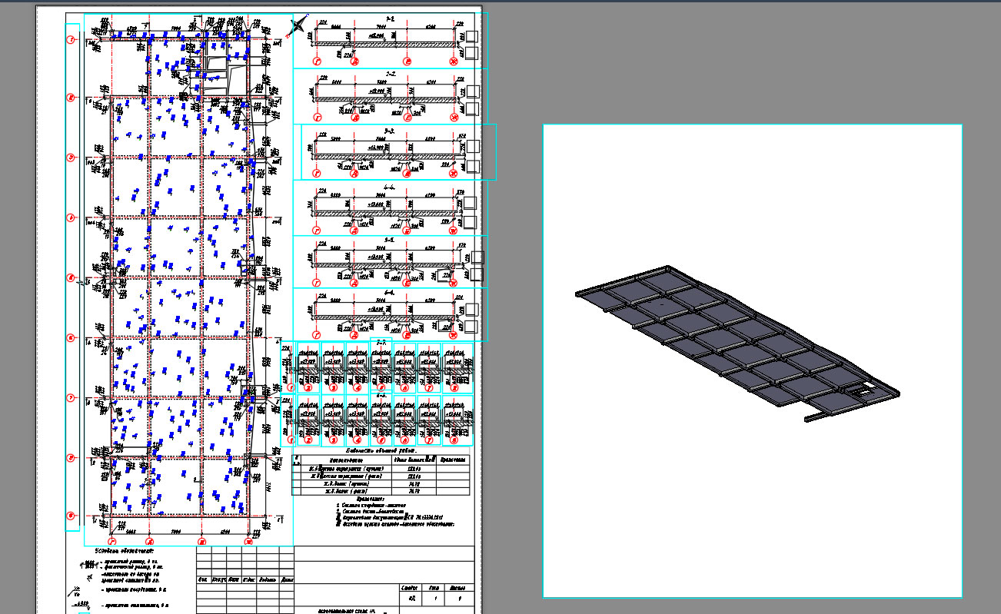Click axis bubble 3 left of floor plan

click(71, 158)
